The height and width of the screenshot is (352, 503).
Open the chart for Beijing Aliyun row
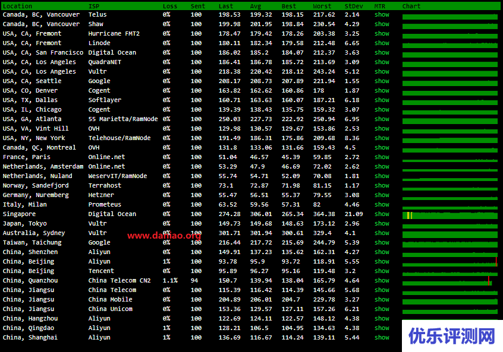click(450, 262)
